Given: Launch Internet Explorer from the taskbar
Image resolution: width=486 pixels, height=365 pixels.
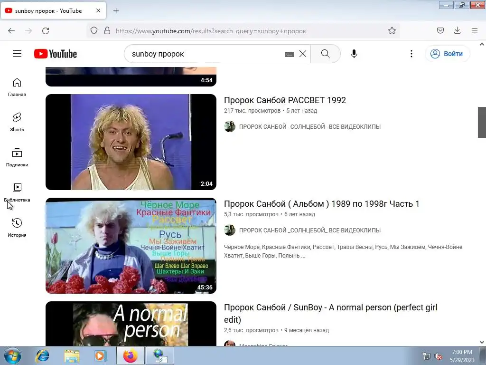Looking at the screenshot, I should pyautogui.click(x=42, y=355).
